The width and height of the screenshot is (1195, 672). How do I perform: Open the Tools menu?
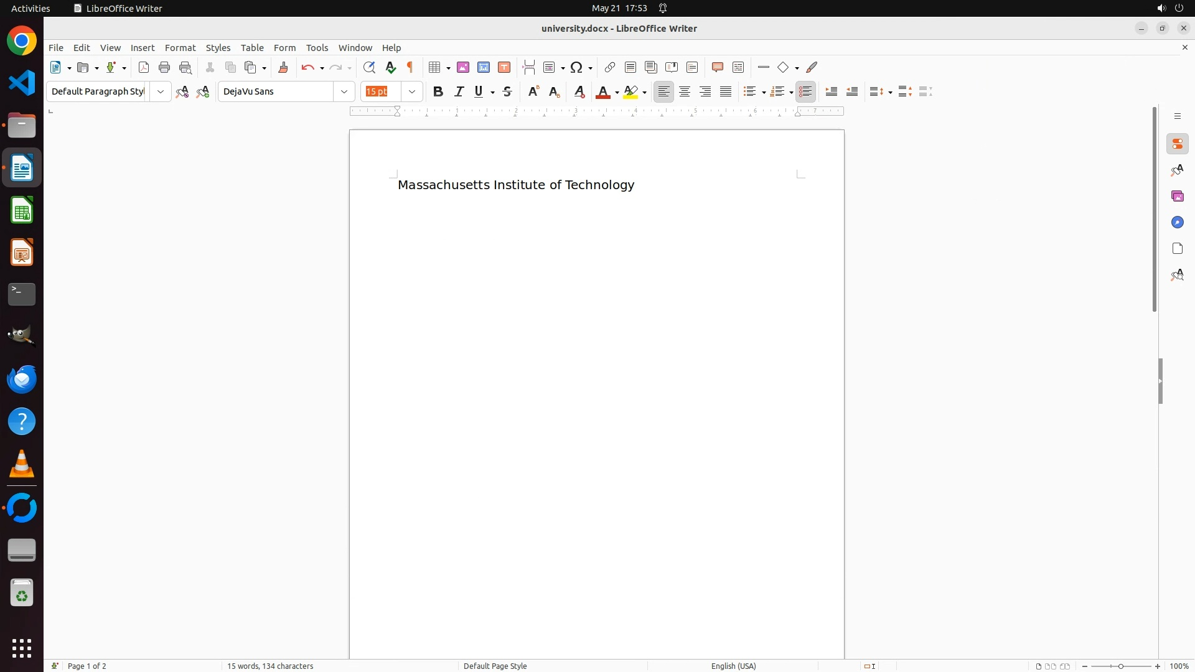[317, 48]
